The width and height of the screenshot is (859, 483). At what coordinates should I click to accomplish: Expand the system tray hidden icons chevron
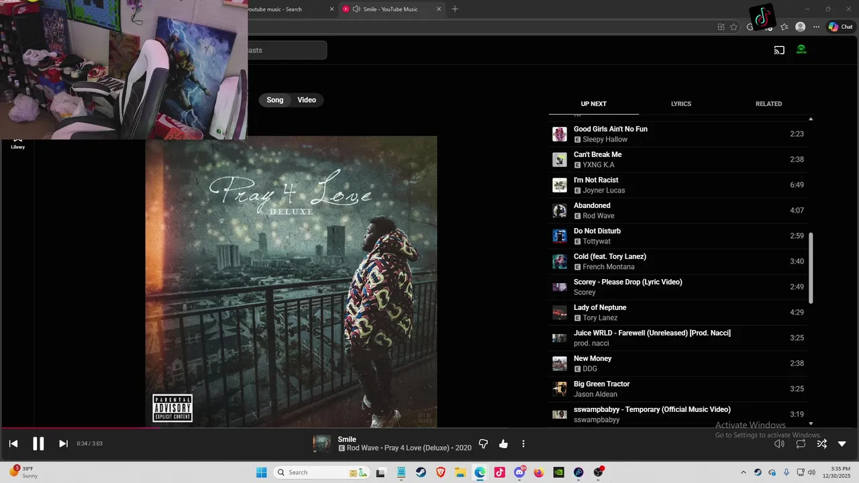(x=743, y=472)
